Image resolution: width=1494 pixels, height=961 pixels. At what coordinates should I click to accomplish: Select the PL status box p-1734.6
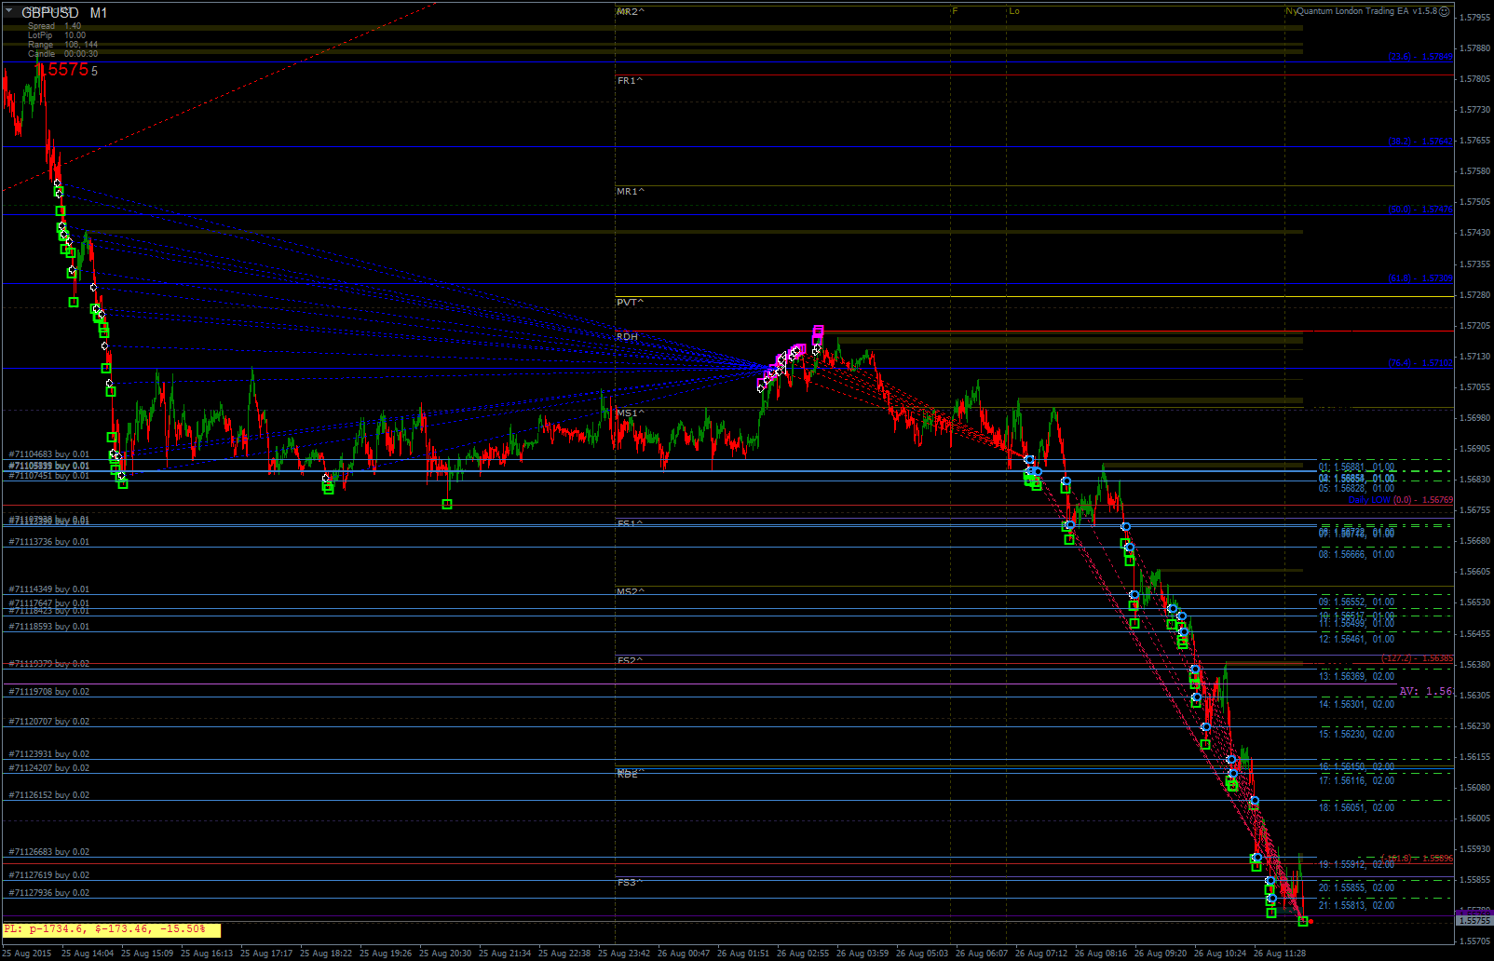point(112,929)
